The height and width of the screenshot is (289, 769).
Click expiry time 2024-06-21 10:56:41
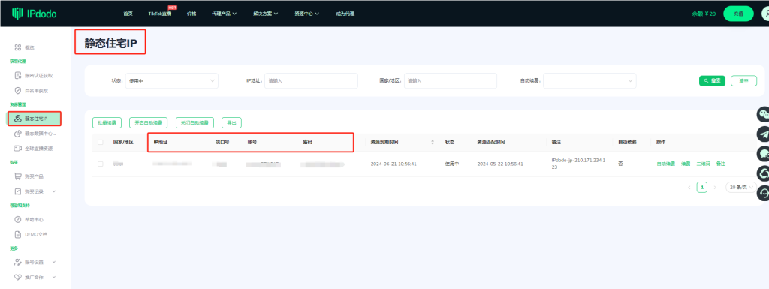click(x=394, y=164)
